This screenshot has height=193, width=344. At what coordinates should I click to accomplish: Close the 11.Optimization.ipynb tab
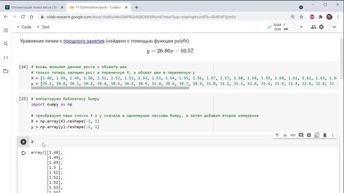tap(126, 7)
